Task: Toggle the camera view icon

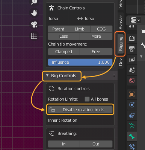Action: [34, 24]
